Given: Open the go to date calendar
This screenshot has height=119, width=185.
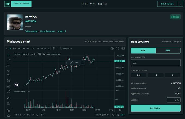Looking at the screenshot, I should [43, 115].
